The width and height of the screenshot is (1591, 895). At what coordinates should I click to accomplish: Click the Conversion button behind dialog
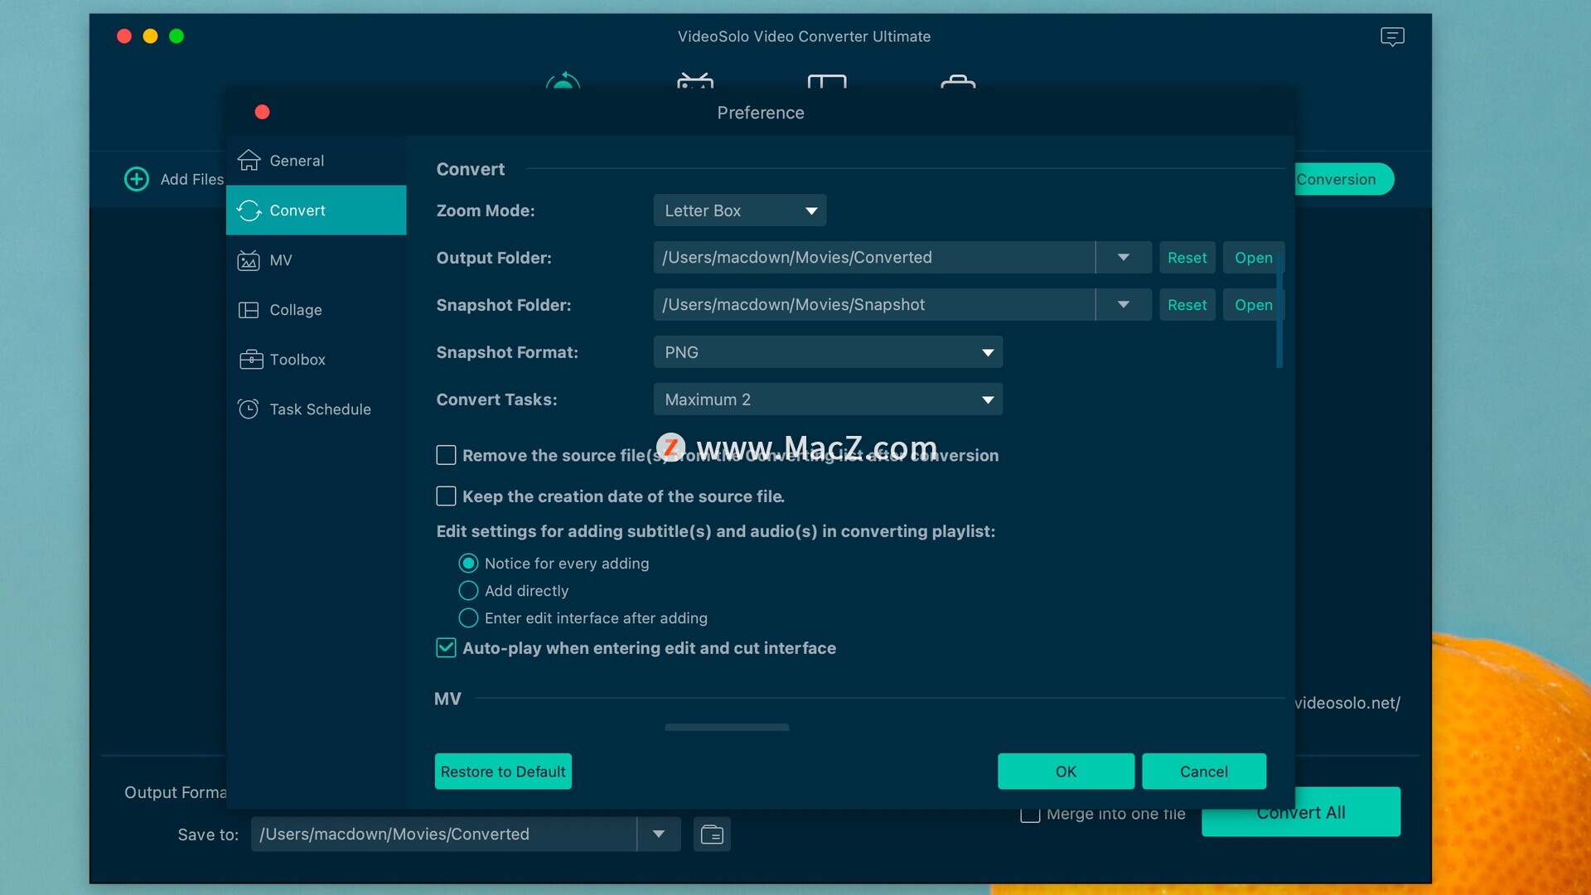point(1342,179)
